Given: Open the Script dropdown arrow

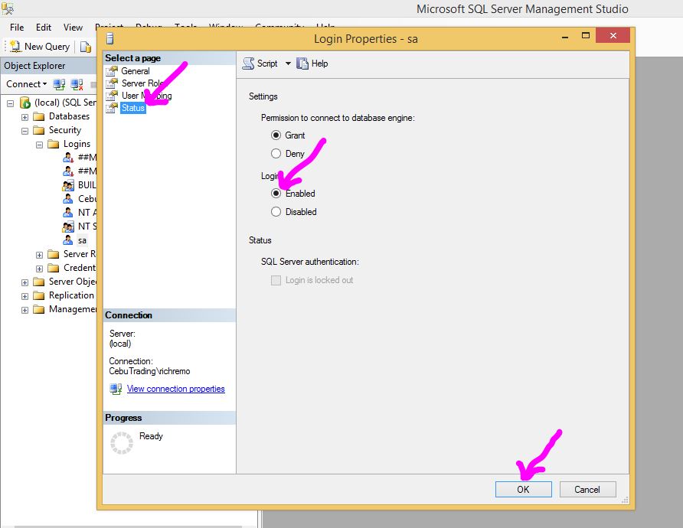Looking at the screenshot, I should tap(288, 64).
